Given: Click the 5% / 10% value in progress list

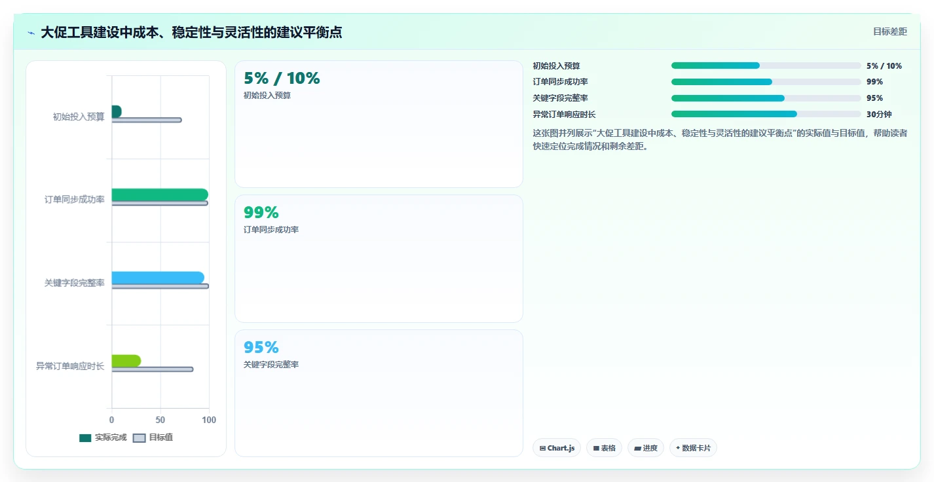Looking at the screenshot, I should 884,65.
